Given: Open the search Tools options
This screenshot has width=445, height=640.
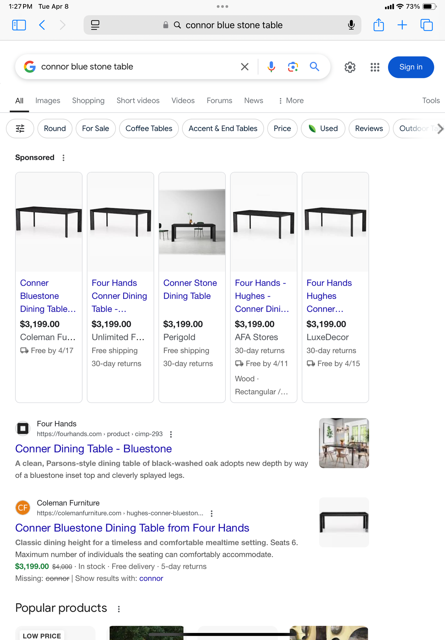Looking at the screenshot, I should pos(431,101).
